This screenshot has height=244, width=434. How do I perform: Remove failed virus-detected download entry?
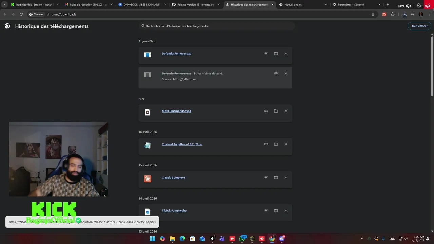pos(286,73)
